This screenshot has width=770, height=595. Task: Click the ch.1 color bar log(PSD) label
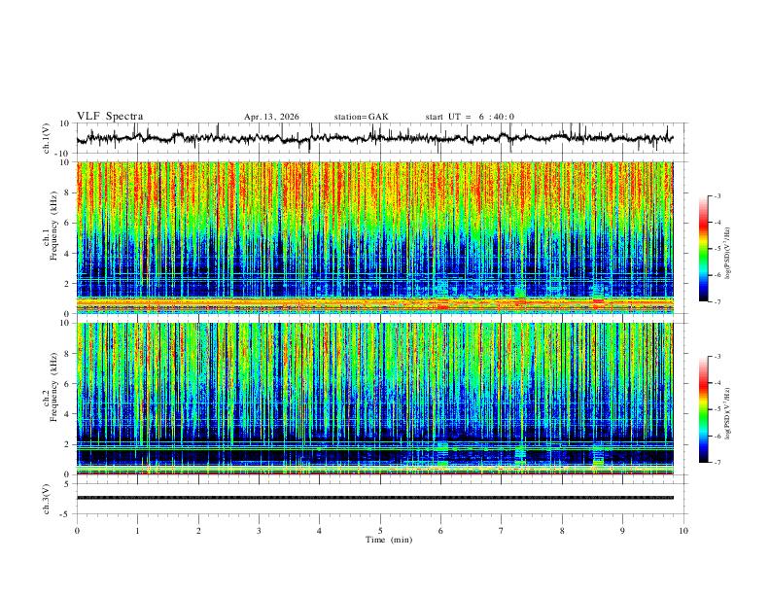[x=728, y=253]
